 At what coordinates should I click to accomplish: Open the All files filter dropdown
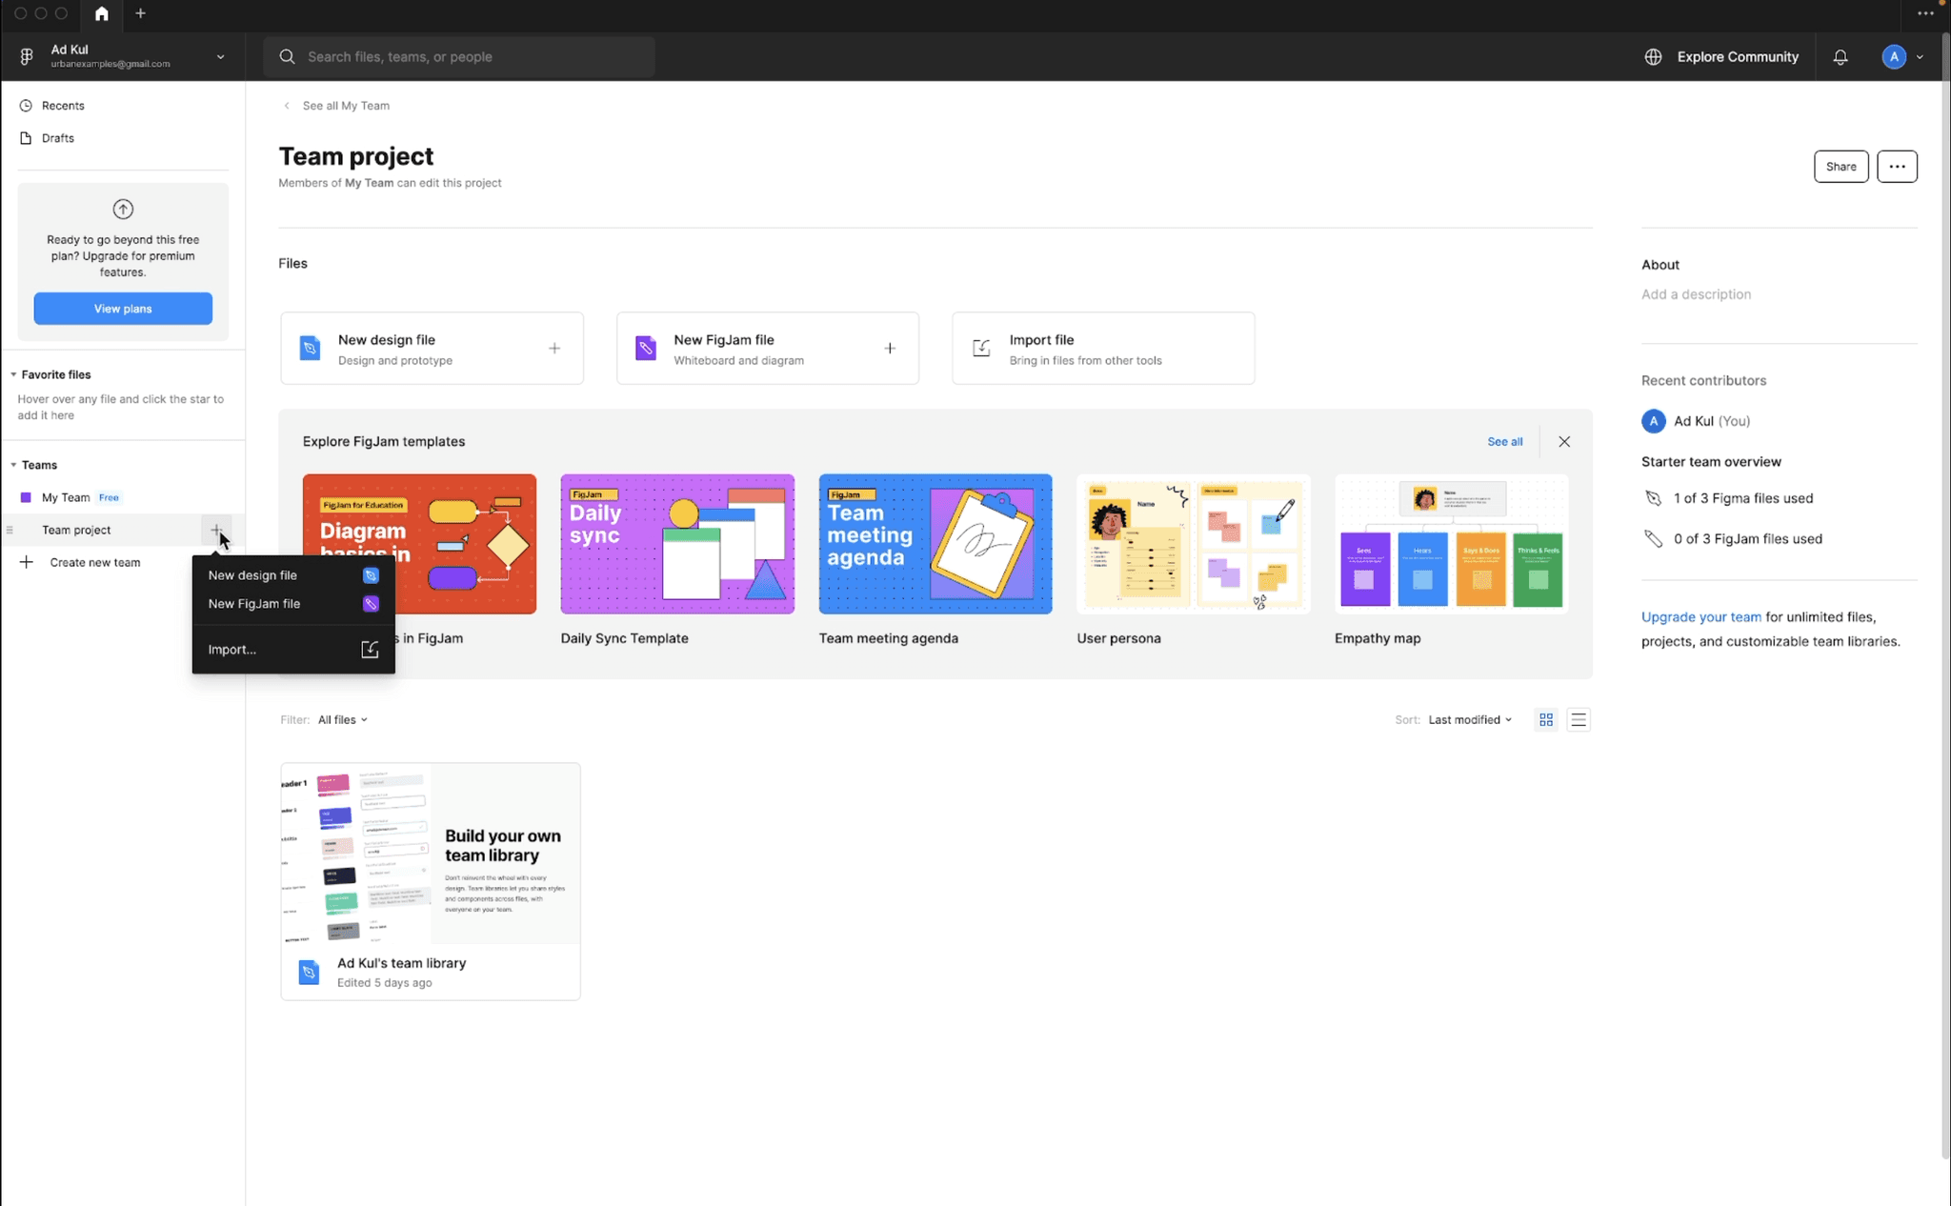point(342,719)
